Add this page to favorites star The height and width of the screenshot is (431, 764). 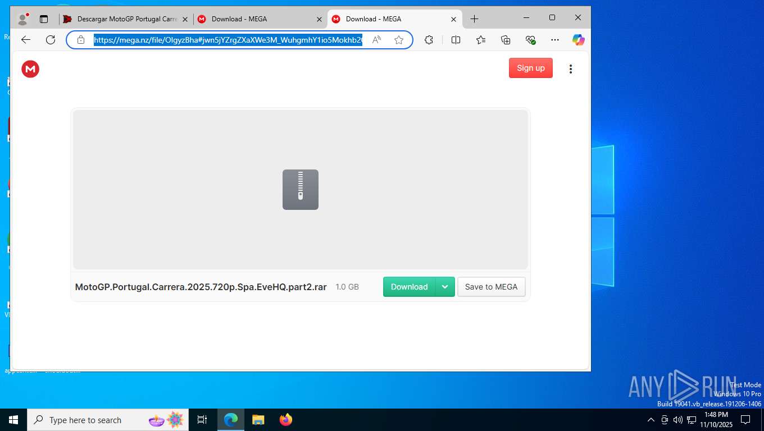399,40
